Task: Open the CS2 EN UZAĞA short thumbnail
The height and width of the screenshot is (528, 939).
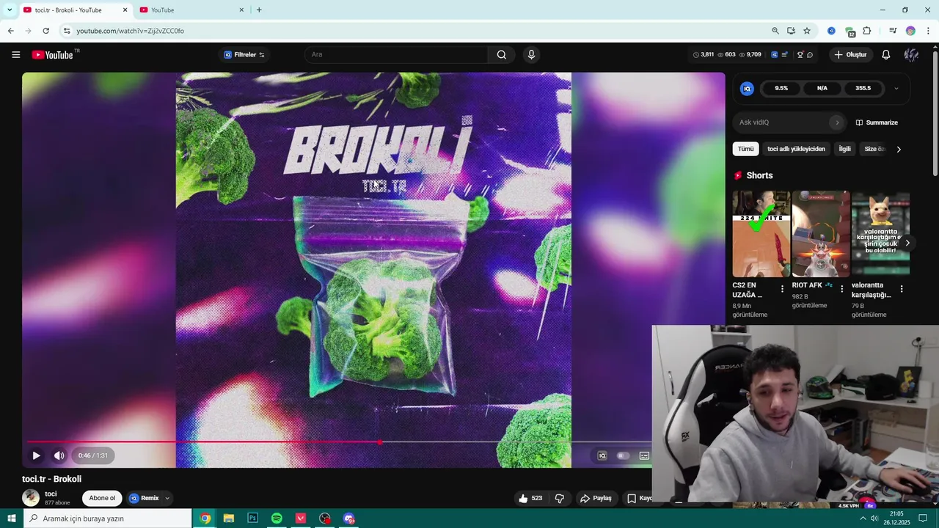Action: [761, 235]
